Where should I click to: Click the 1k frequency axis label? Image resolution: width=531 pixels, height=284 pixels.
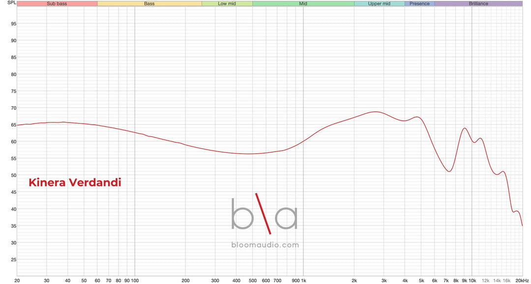click(303, 280)
